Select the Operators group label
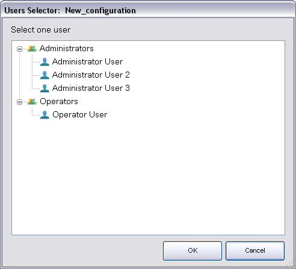Viewport: 296px width, 269px height. 59,102
